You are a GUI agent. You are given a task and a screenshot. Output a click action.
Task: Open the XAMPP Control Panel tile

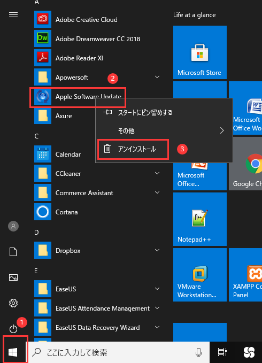(245, 275)
